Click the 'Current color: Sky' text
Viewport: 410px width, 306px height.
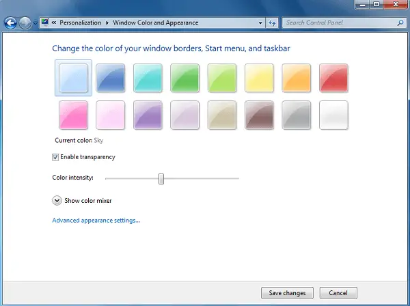tap(79, 140)
